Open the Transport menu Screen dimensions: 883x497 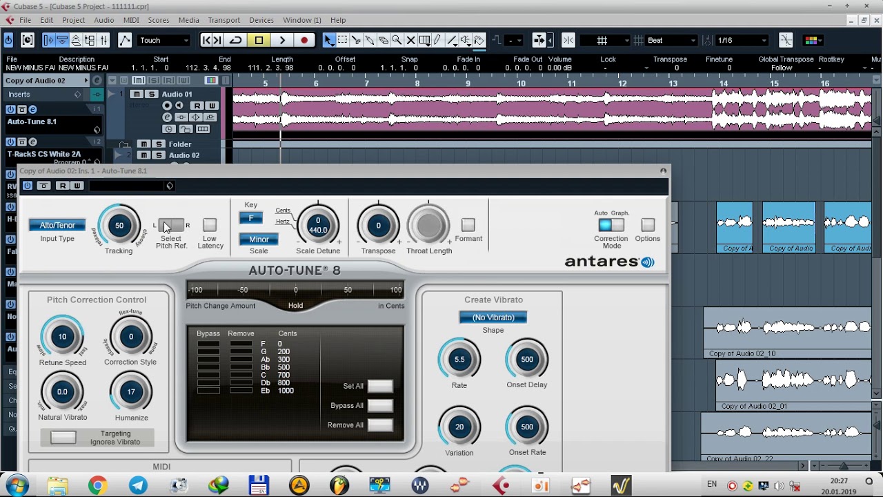coord(224,20)
